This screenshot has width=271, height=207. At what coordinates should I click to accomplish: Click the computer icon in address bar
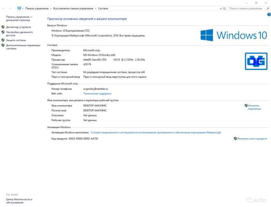[x=19, y=8]
